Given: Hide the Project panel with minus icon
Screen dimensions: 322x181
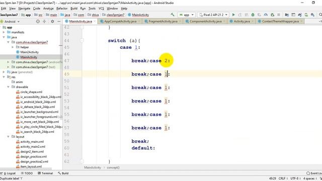Looking at the screenshot, I should (59, 21).
